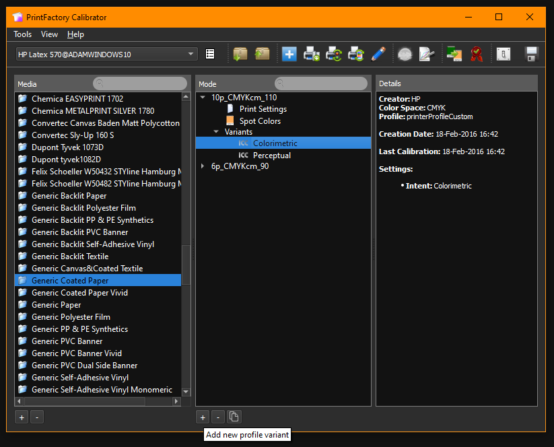Click the blue plus toolbar icon

click(289, 54)
